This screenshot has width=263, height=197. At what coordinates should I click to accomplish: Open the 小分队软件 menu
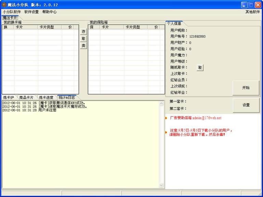(x=12, y=12)
